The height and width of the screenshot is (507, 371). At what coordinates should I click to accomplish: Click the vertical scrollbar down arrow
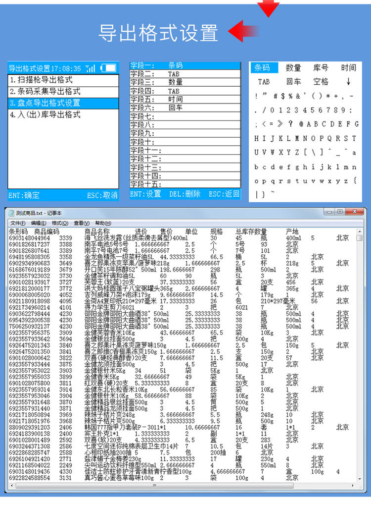coord(360,479)
